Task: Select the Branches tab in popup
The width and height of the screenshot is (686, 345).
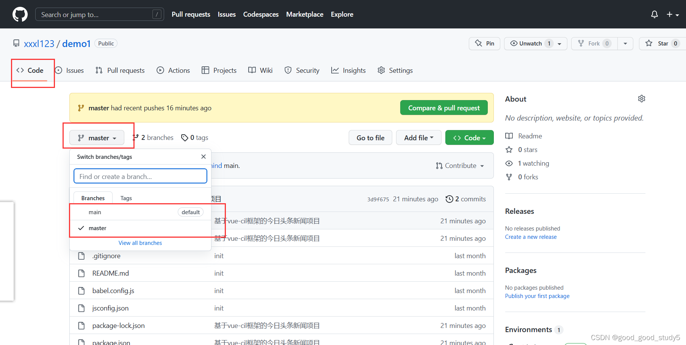Action: (93, 198)
